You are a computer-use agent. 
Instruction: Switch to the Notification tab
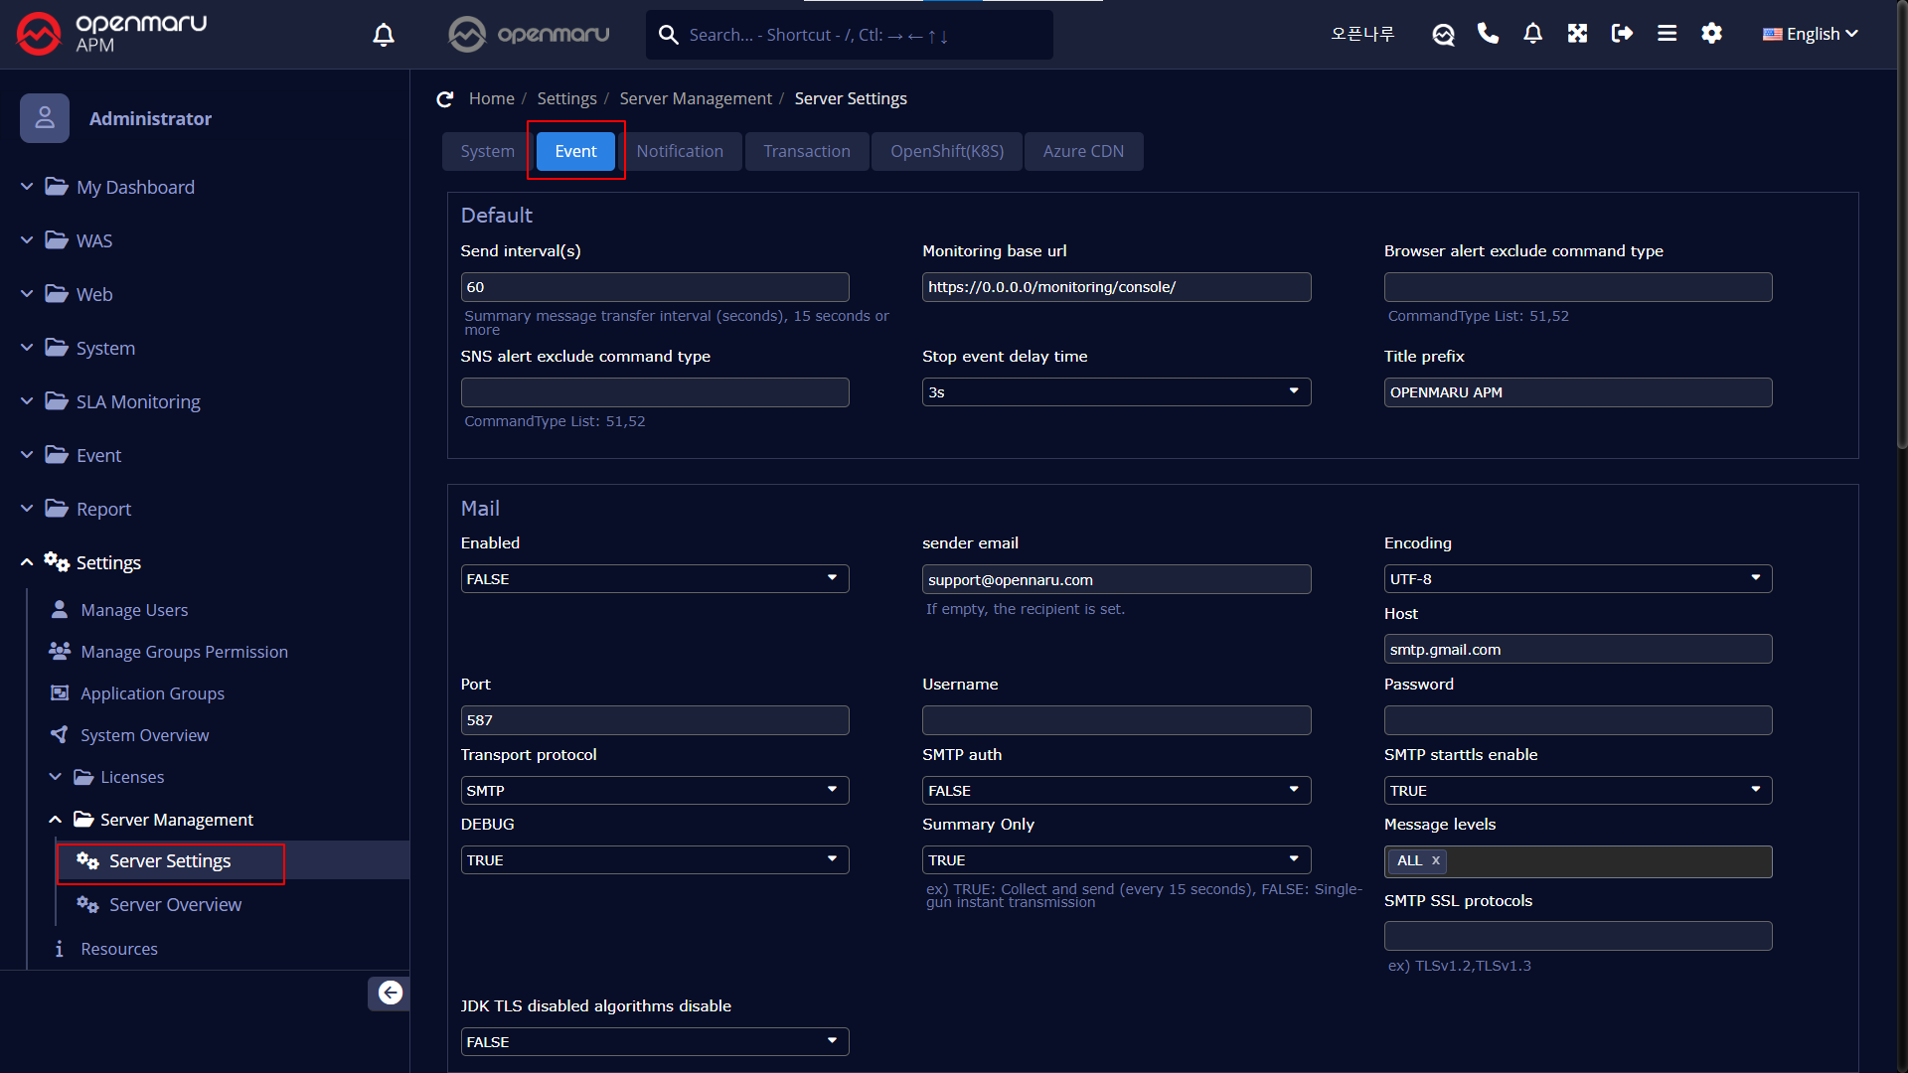pos(680,151)
